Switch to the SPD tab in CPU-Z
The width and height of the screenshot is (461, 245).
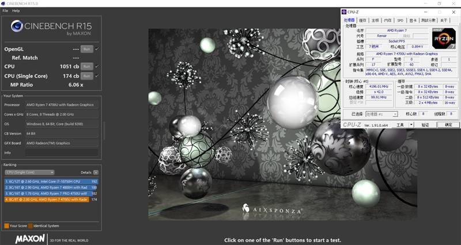click(x=400, y=20)
